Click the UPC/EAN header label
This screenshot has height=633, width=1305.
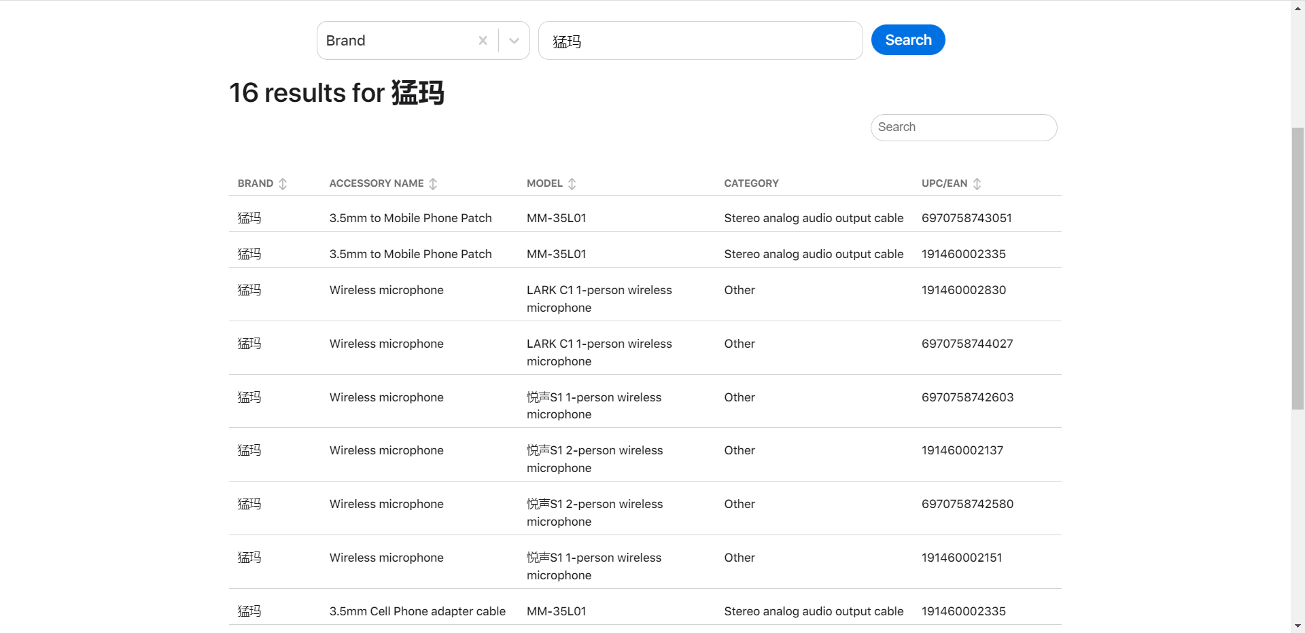pyautogui.click(x=944, y=183)
